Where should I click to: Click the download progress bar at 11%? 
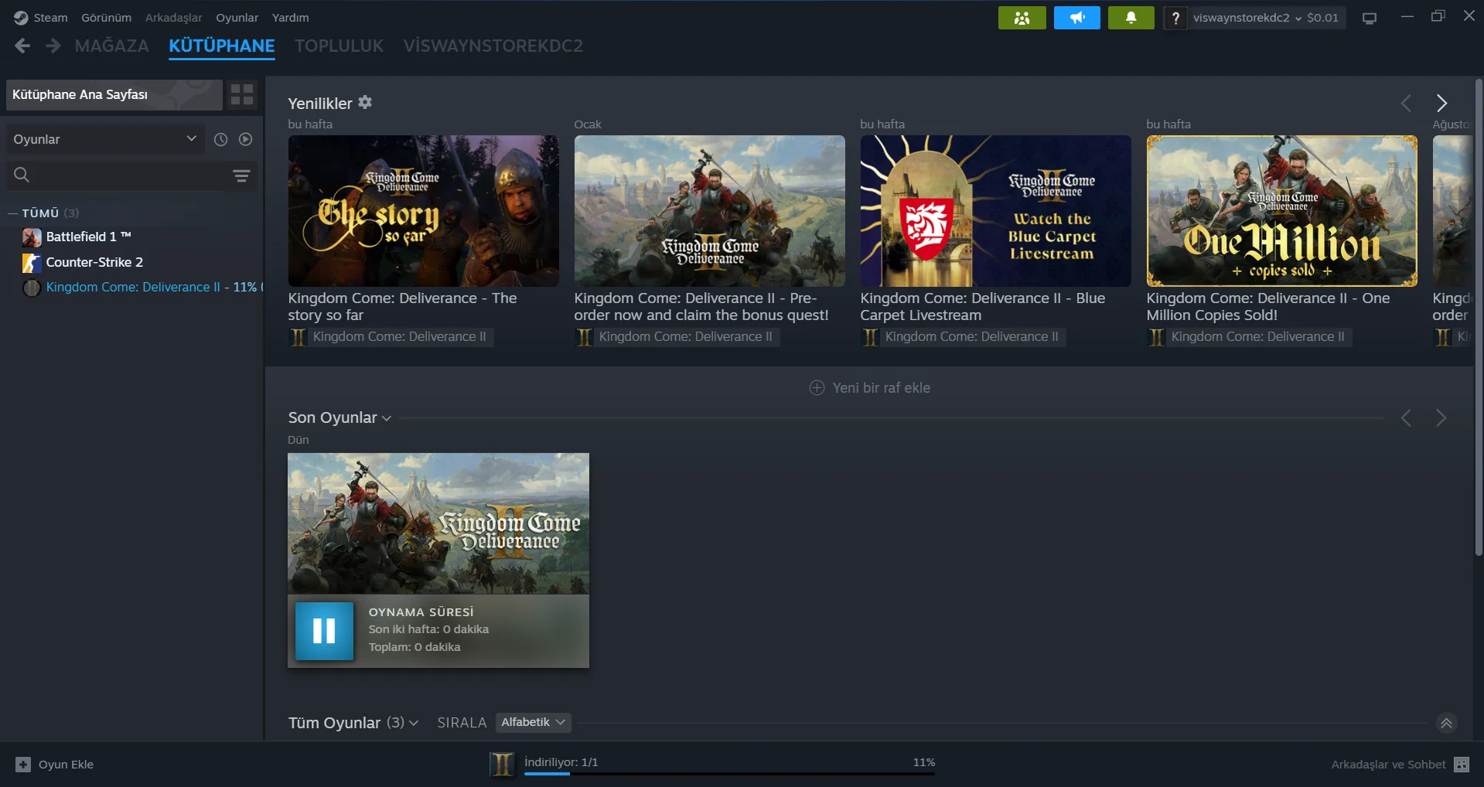click(729, 773)
